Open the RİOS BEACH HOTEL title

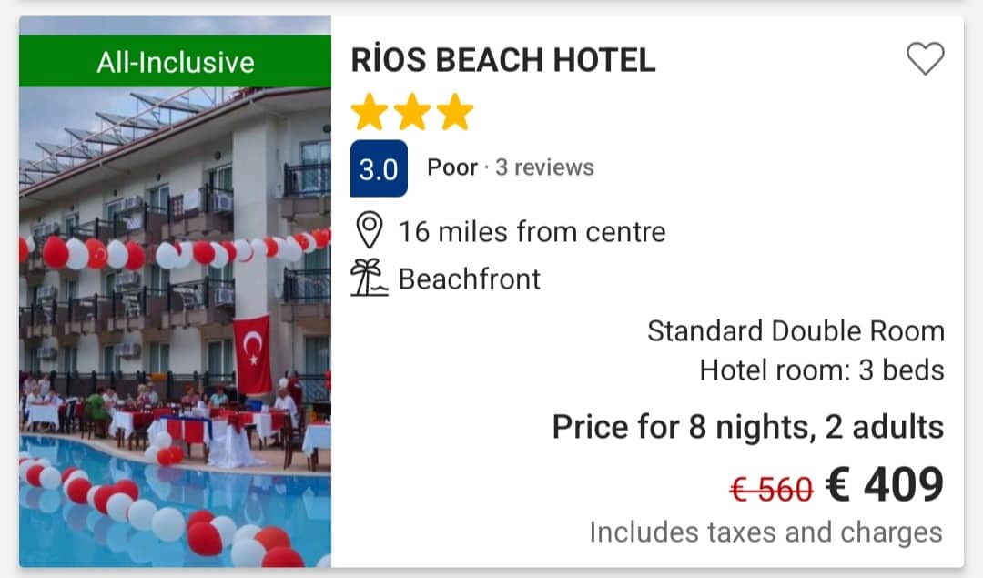pyautogui.click(x=502, y=60)
